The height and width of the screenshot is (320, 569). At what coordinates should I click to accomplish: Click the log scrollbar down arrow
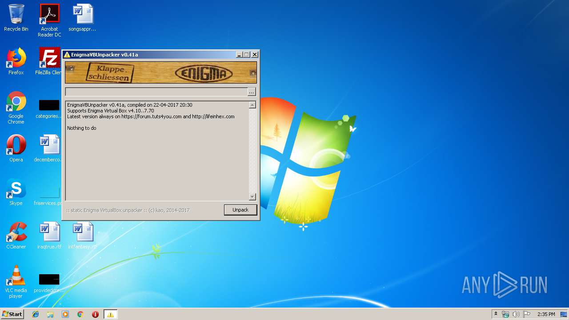(252, 197)
